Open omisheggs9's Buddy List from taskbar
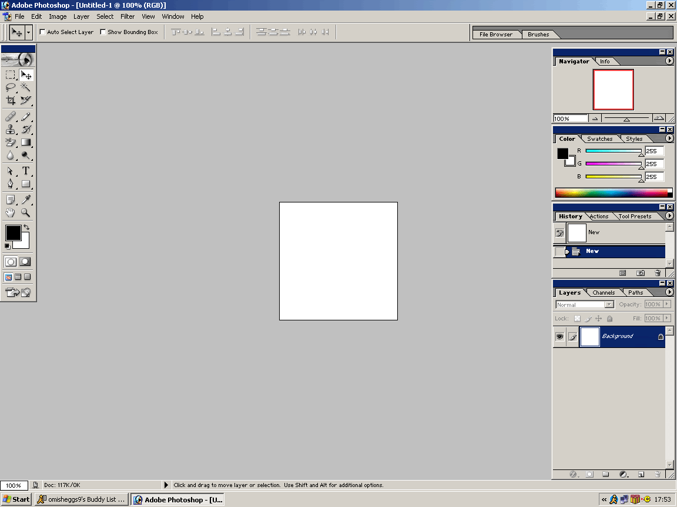 [82, 499]
